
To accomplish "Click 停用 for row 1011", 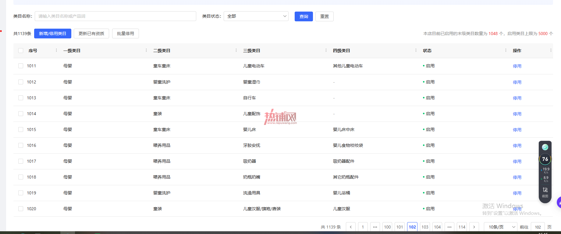I will [517, 66].
